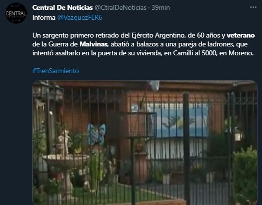Click the blue butterfly ornament in the photo

pyautogui.click(x=97, y=134)
